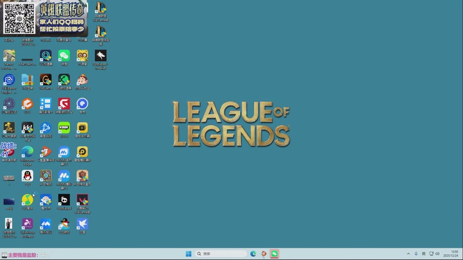Open 迅游加速器 green X icon
The width and height of the screenshot is (463, 260).
click(64, 80)
